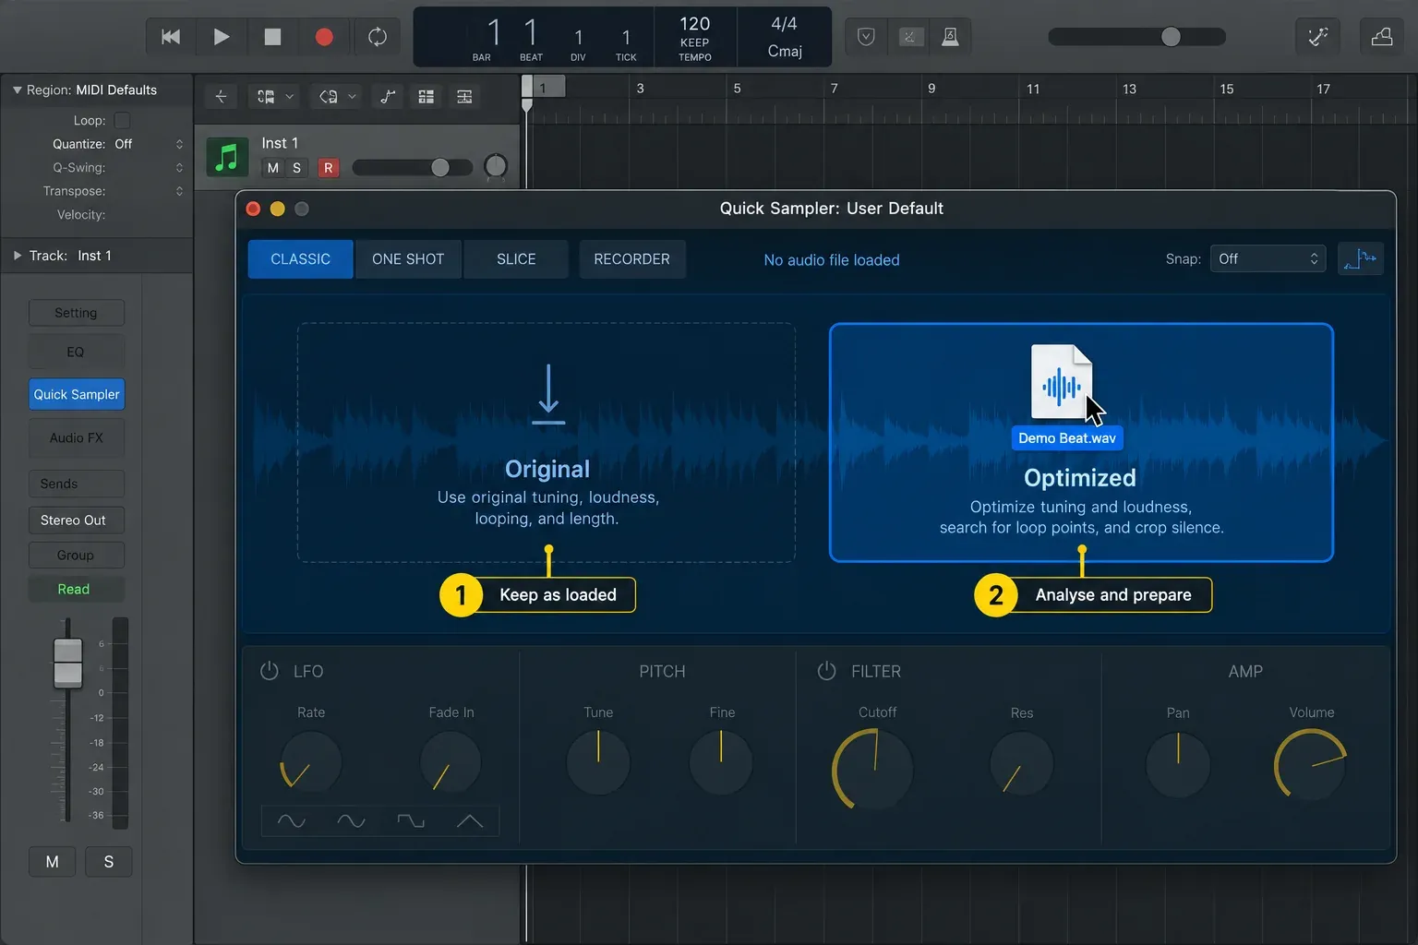Expand the Track: Inst 1 section
1418x945 pixels.
pos(17,256)
